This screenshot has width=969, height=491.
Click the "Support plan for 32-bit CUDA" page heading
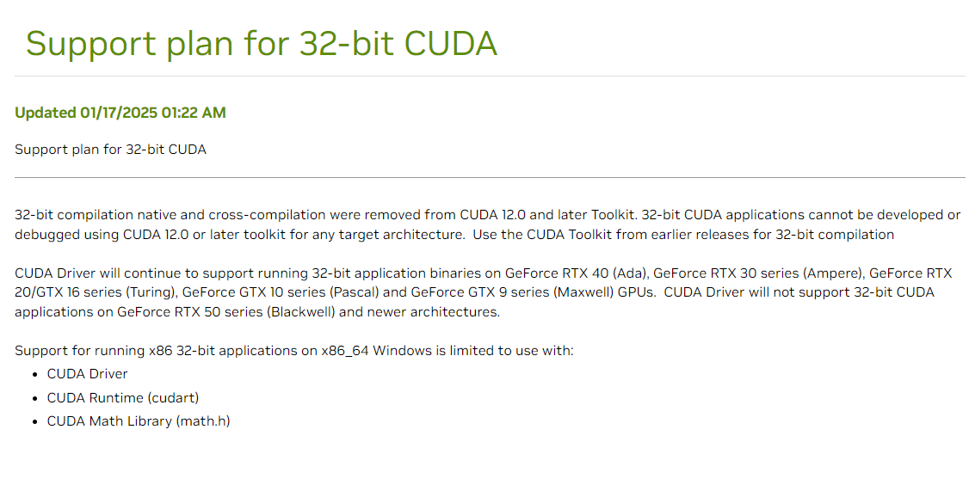261,43
